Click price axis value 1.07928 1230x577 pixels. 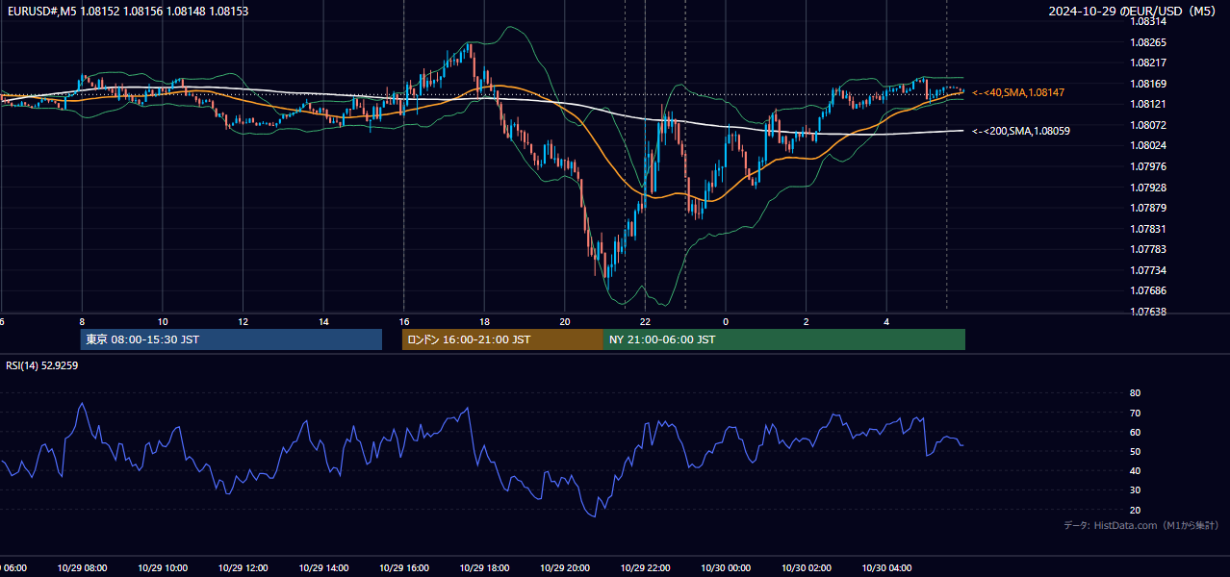[1148, 188]
